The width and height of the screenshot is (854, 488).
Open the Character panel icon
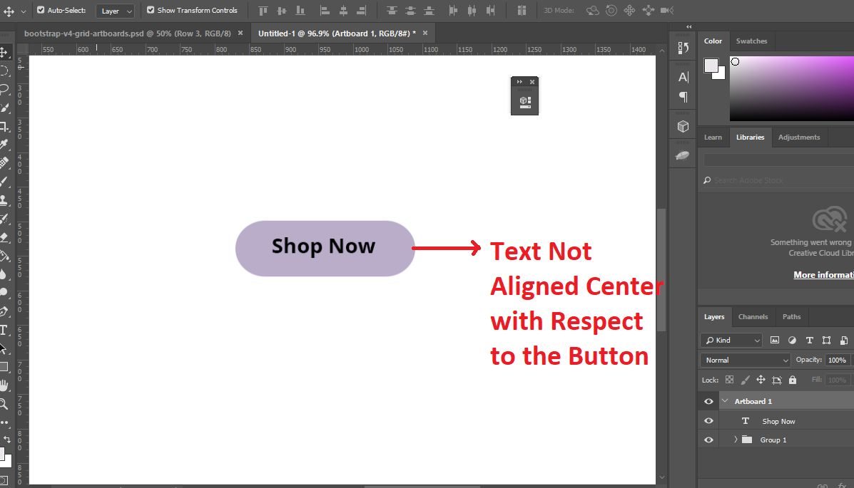click(683, 77)
